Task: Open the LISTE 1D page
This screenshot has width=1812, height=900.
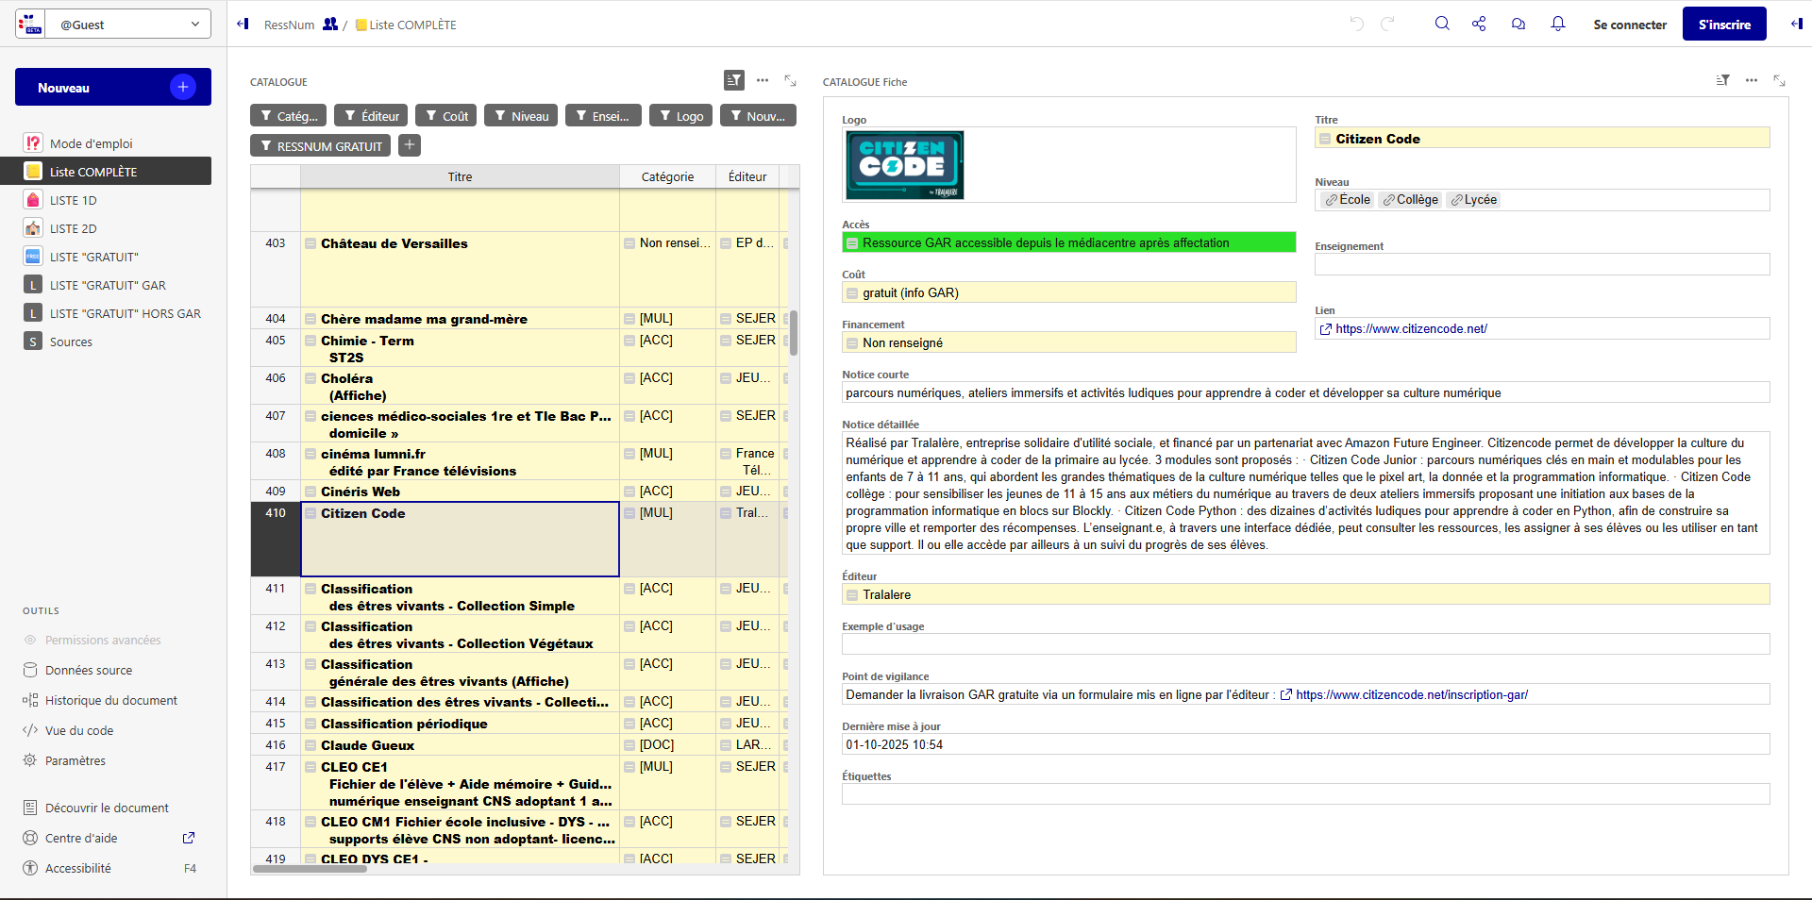Action: [x=74, y=200]
